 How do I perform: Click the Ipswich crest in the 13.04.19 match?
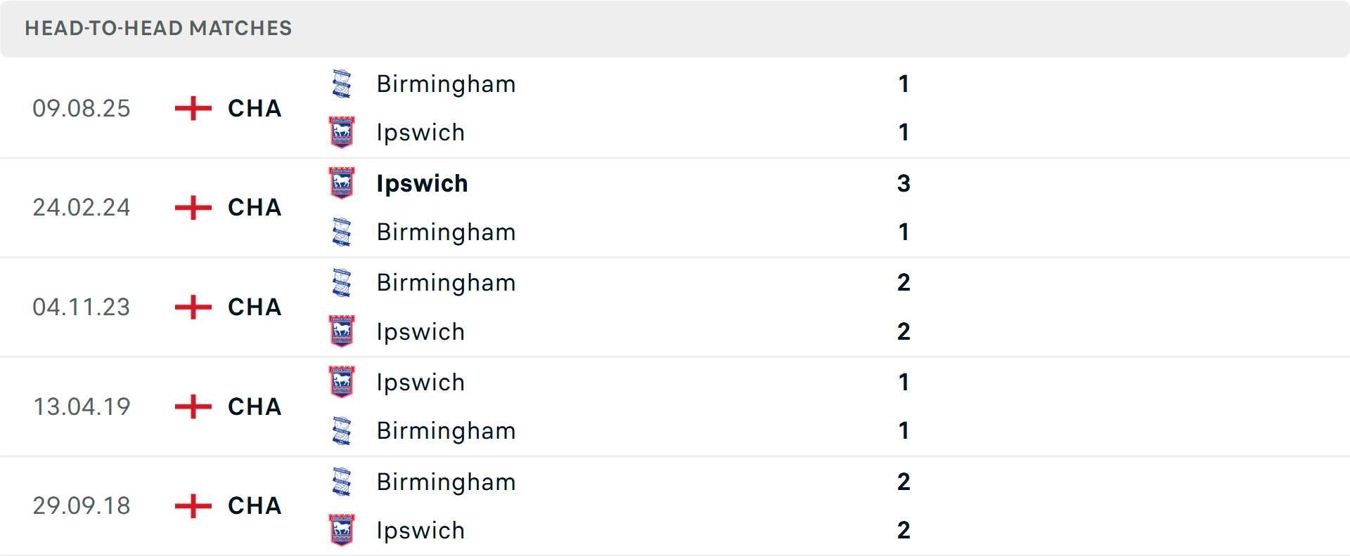click(342, 383)
